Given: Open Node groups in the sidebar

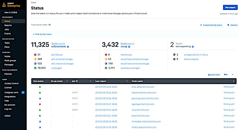Looking at the screenshot, I should point(10,60).
